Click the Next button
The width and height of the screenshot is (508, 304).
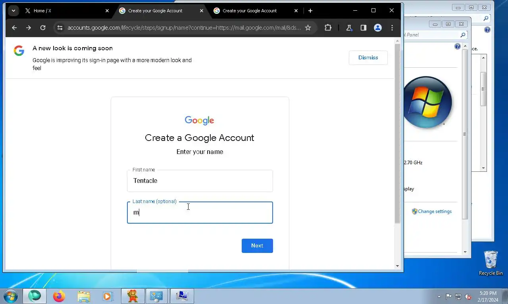(x=257, y=246)
